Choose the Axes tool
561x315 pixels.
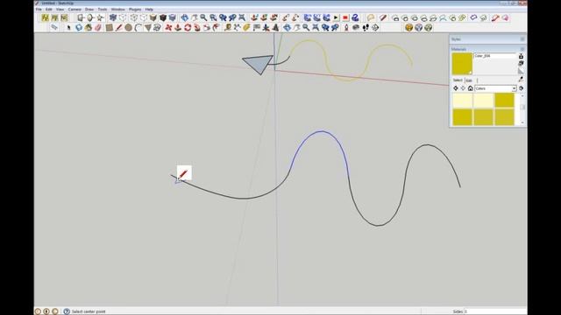click(x=266, y=27)
